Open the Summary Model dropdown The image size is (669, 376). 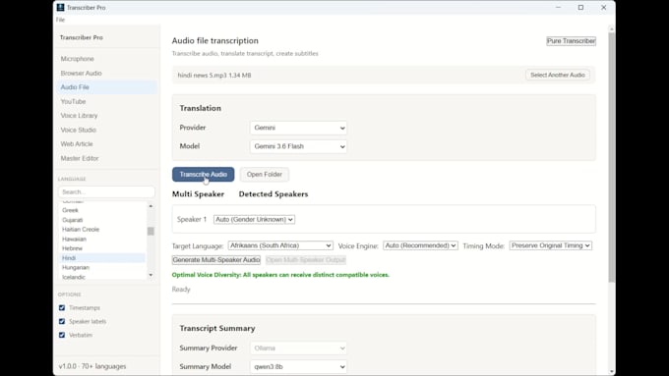coord(298,366)
